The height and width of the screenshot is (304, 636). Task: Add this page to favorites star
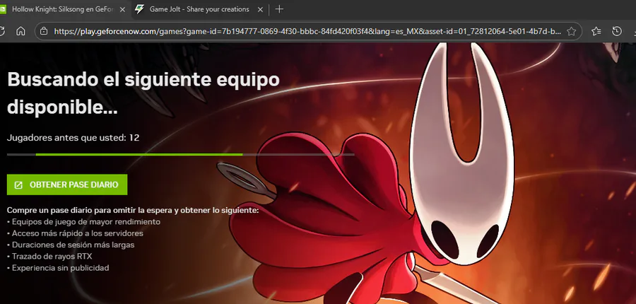click(571, 32)
